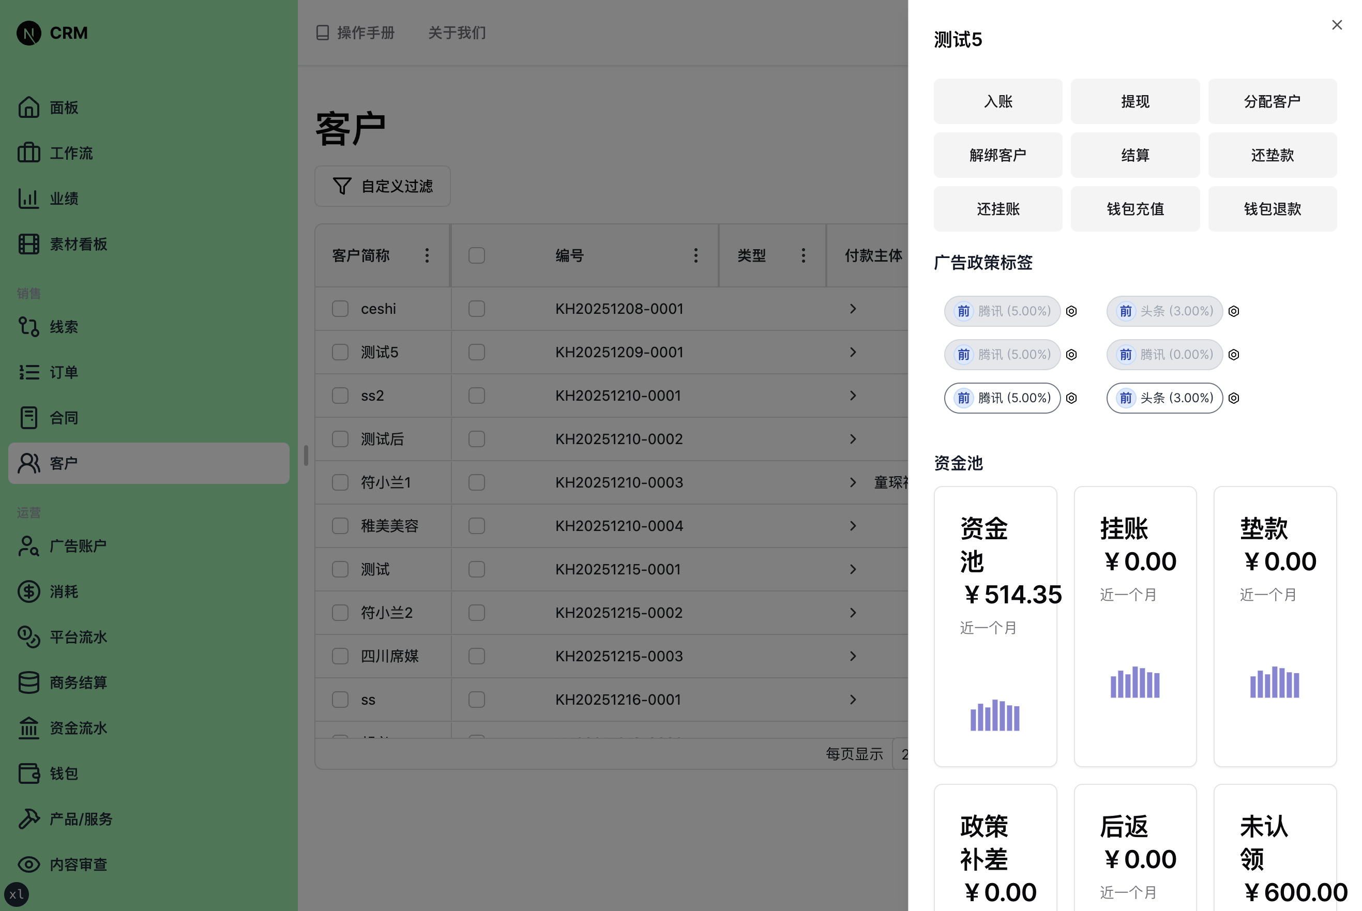Open the 操作手册 menu item

(x=356, y=33)
